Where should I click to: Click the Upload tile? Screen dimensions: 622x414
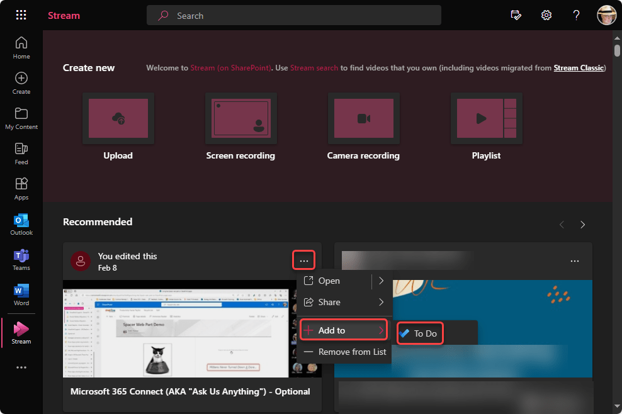point(118,118)
